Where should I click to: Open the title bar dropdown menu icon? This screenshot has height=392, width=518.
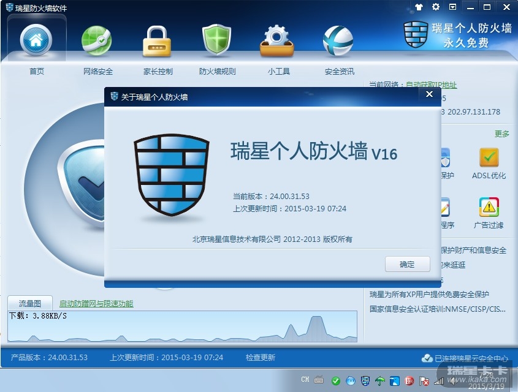tap(452, 7)
